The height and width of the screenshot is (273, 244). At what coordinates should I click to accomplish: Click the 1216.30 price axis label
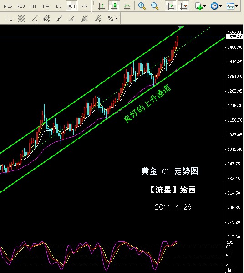[235, 106]
